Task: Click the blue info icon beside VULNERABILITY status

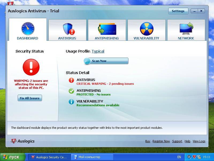Action: pyautogui.click(x=71, y=102)
